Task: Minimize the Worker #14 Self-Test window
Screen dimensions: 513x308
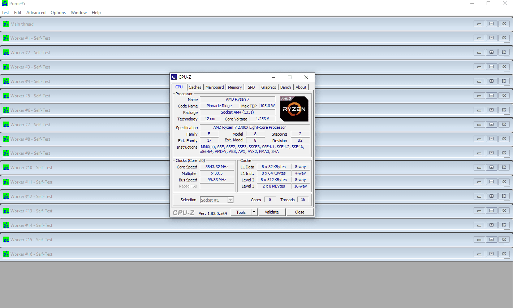Action: (479, 225)
